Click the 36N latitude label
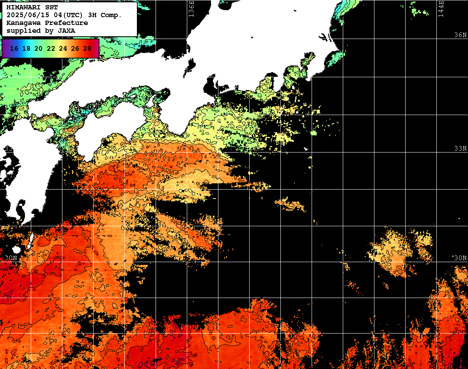Image resolution: width=468 pixels, height=369 pixels. [461, 35]
